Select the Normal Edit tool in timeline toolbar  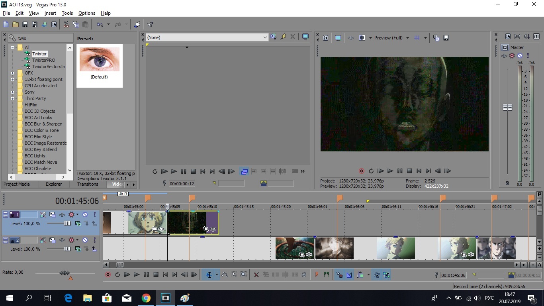tap(208, 275)
